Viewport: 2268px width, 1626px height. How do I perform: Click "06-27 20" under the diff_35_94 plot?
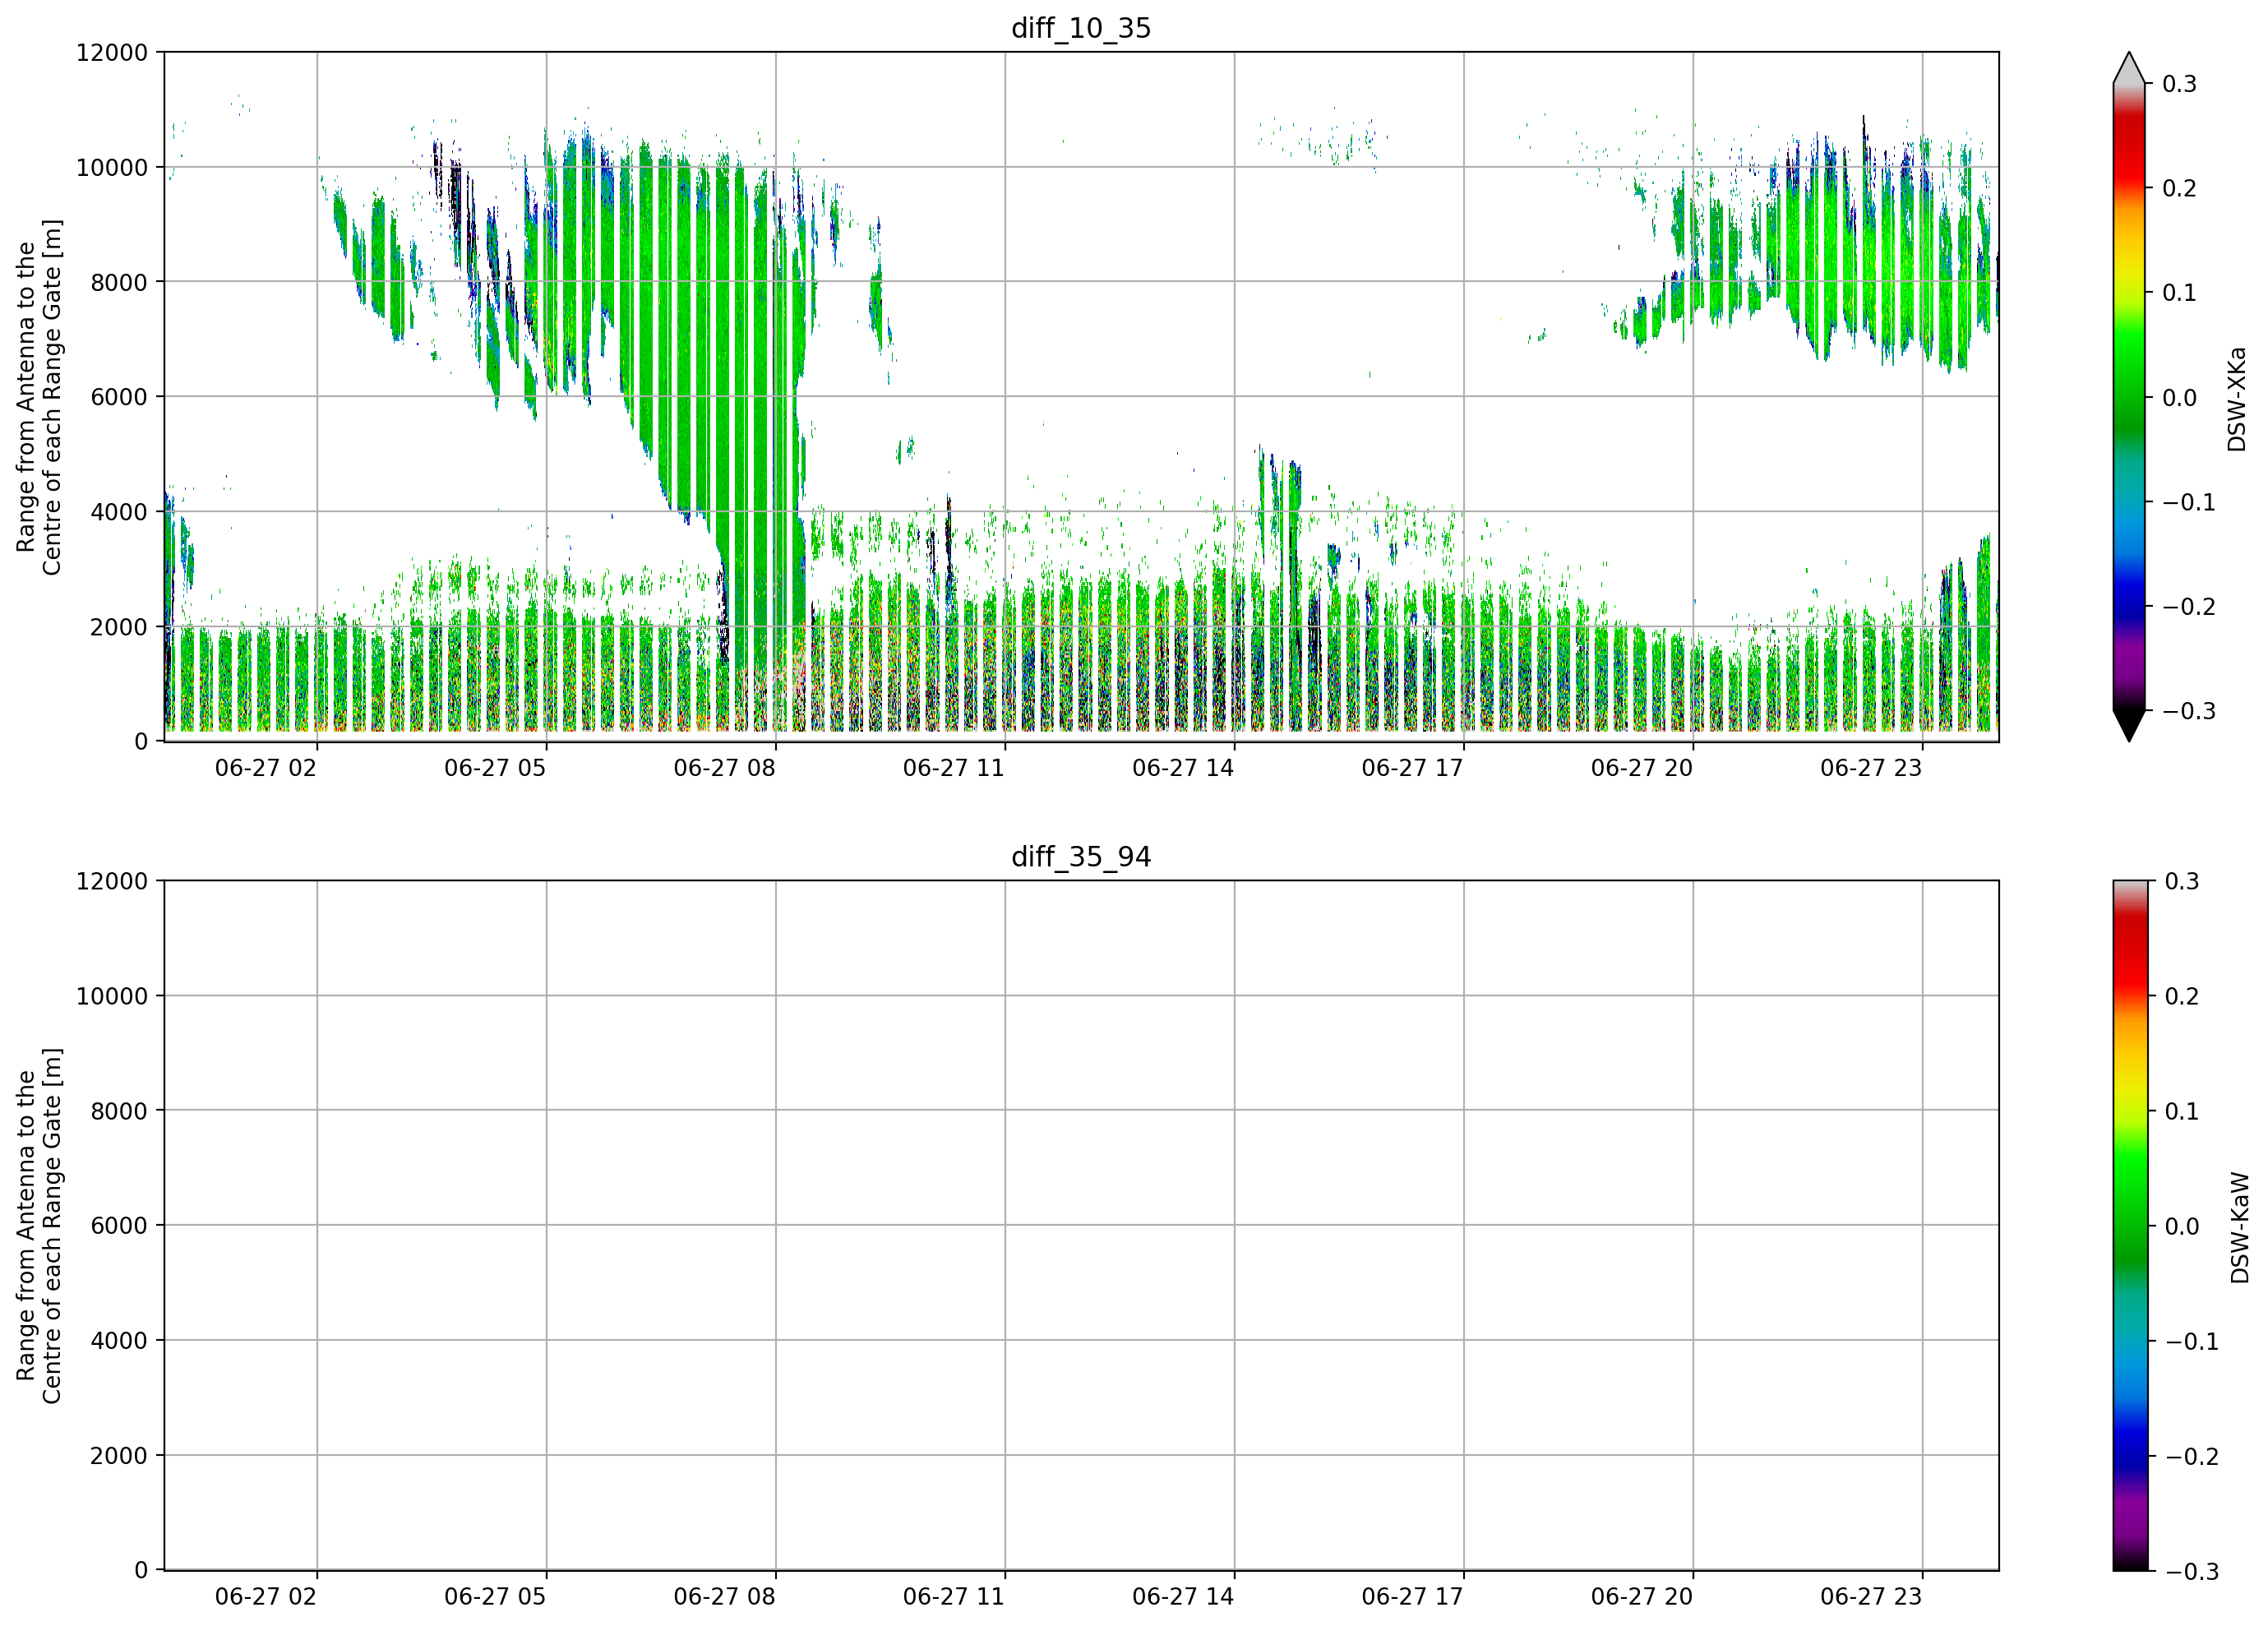(1642, 1597)
